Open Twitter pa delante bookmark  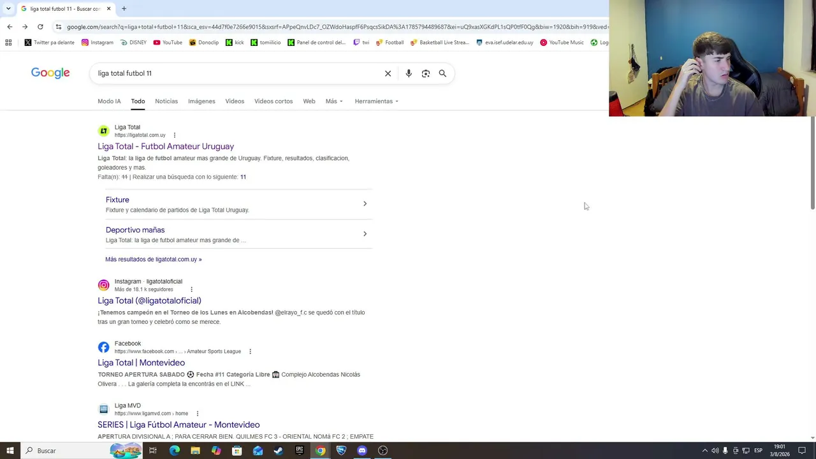49,43
